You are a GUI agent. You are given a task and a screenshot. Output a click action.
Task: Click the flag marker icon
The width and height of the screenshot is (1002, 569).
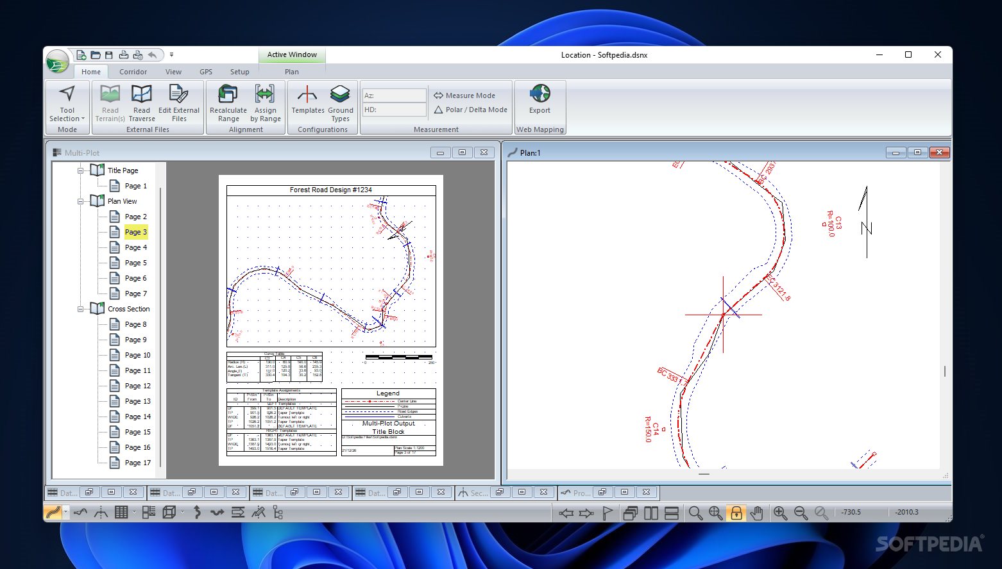pos(607,513)
